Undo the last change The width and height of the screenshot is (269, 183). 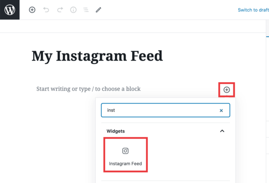(46, 10)
